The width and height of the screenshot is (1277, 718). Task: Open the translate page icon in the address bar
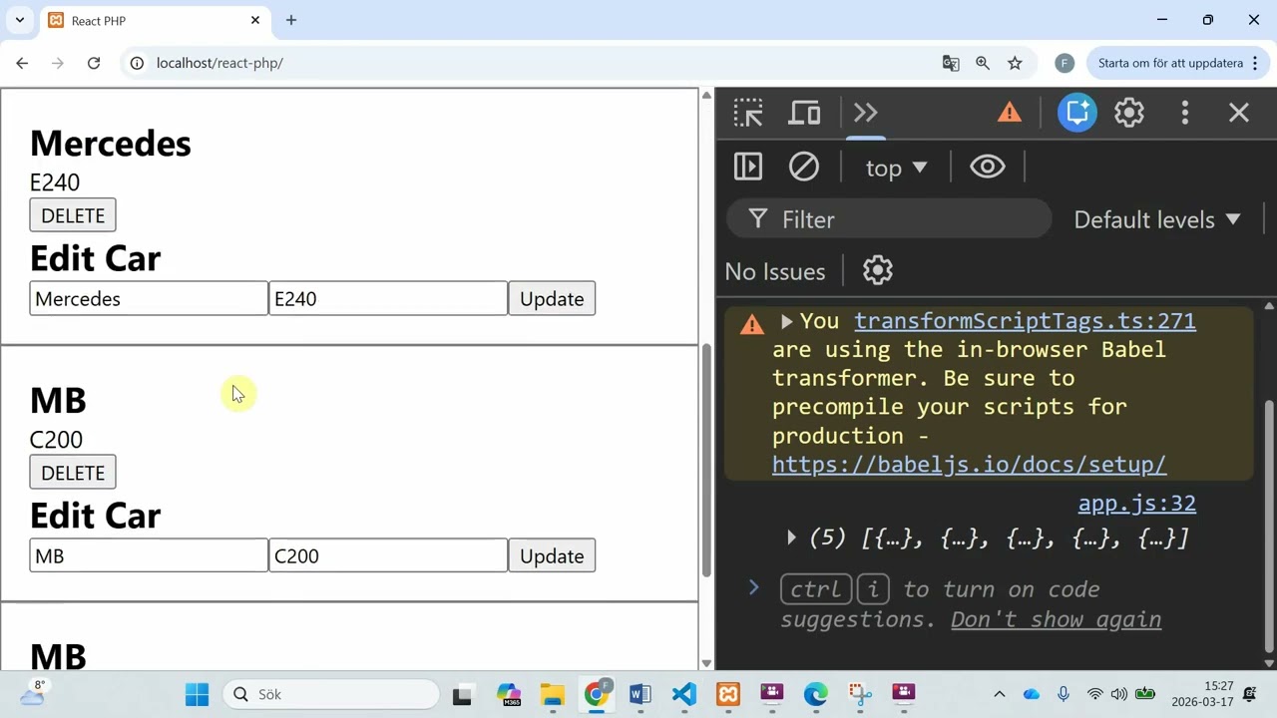coord(951,63)
